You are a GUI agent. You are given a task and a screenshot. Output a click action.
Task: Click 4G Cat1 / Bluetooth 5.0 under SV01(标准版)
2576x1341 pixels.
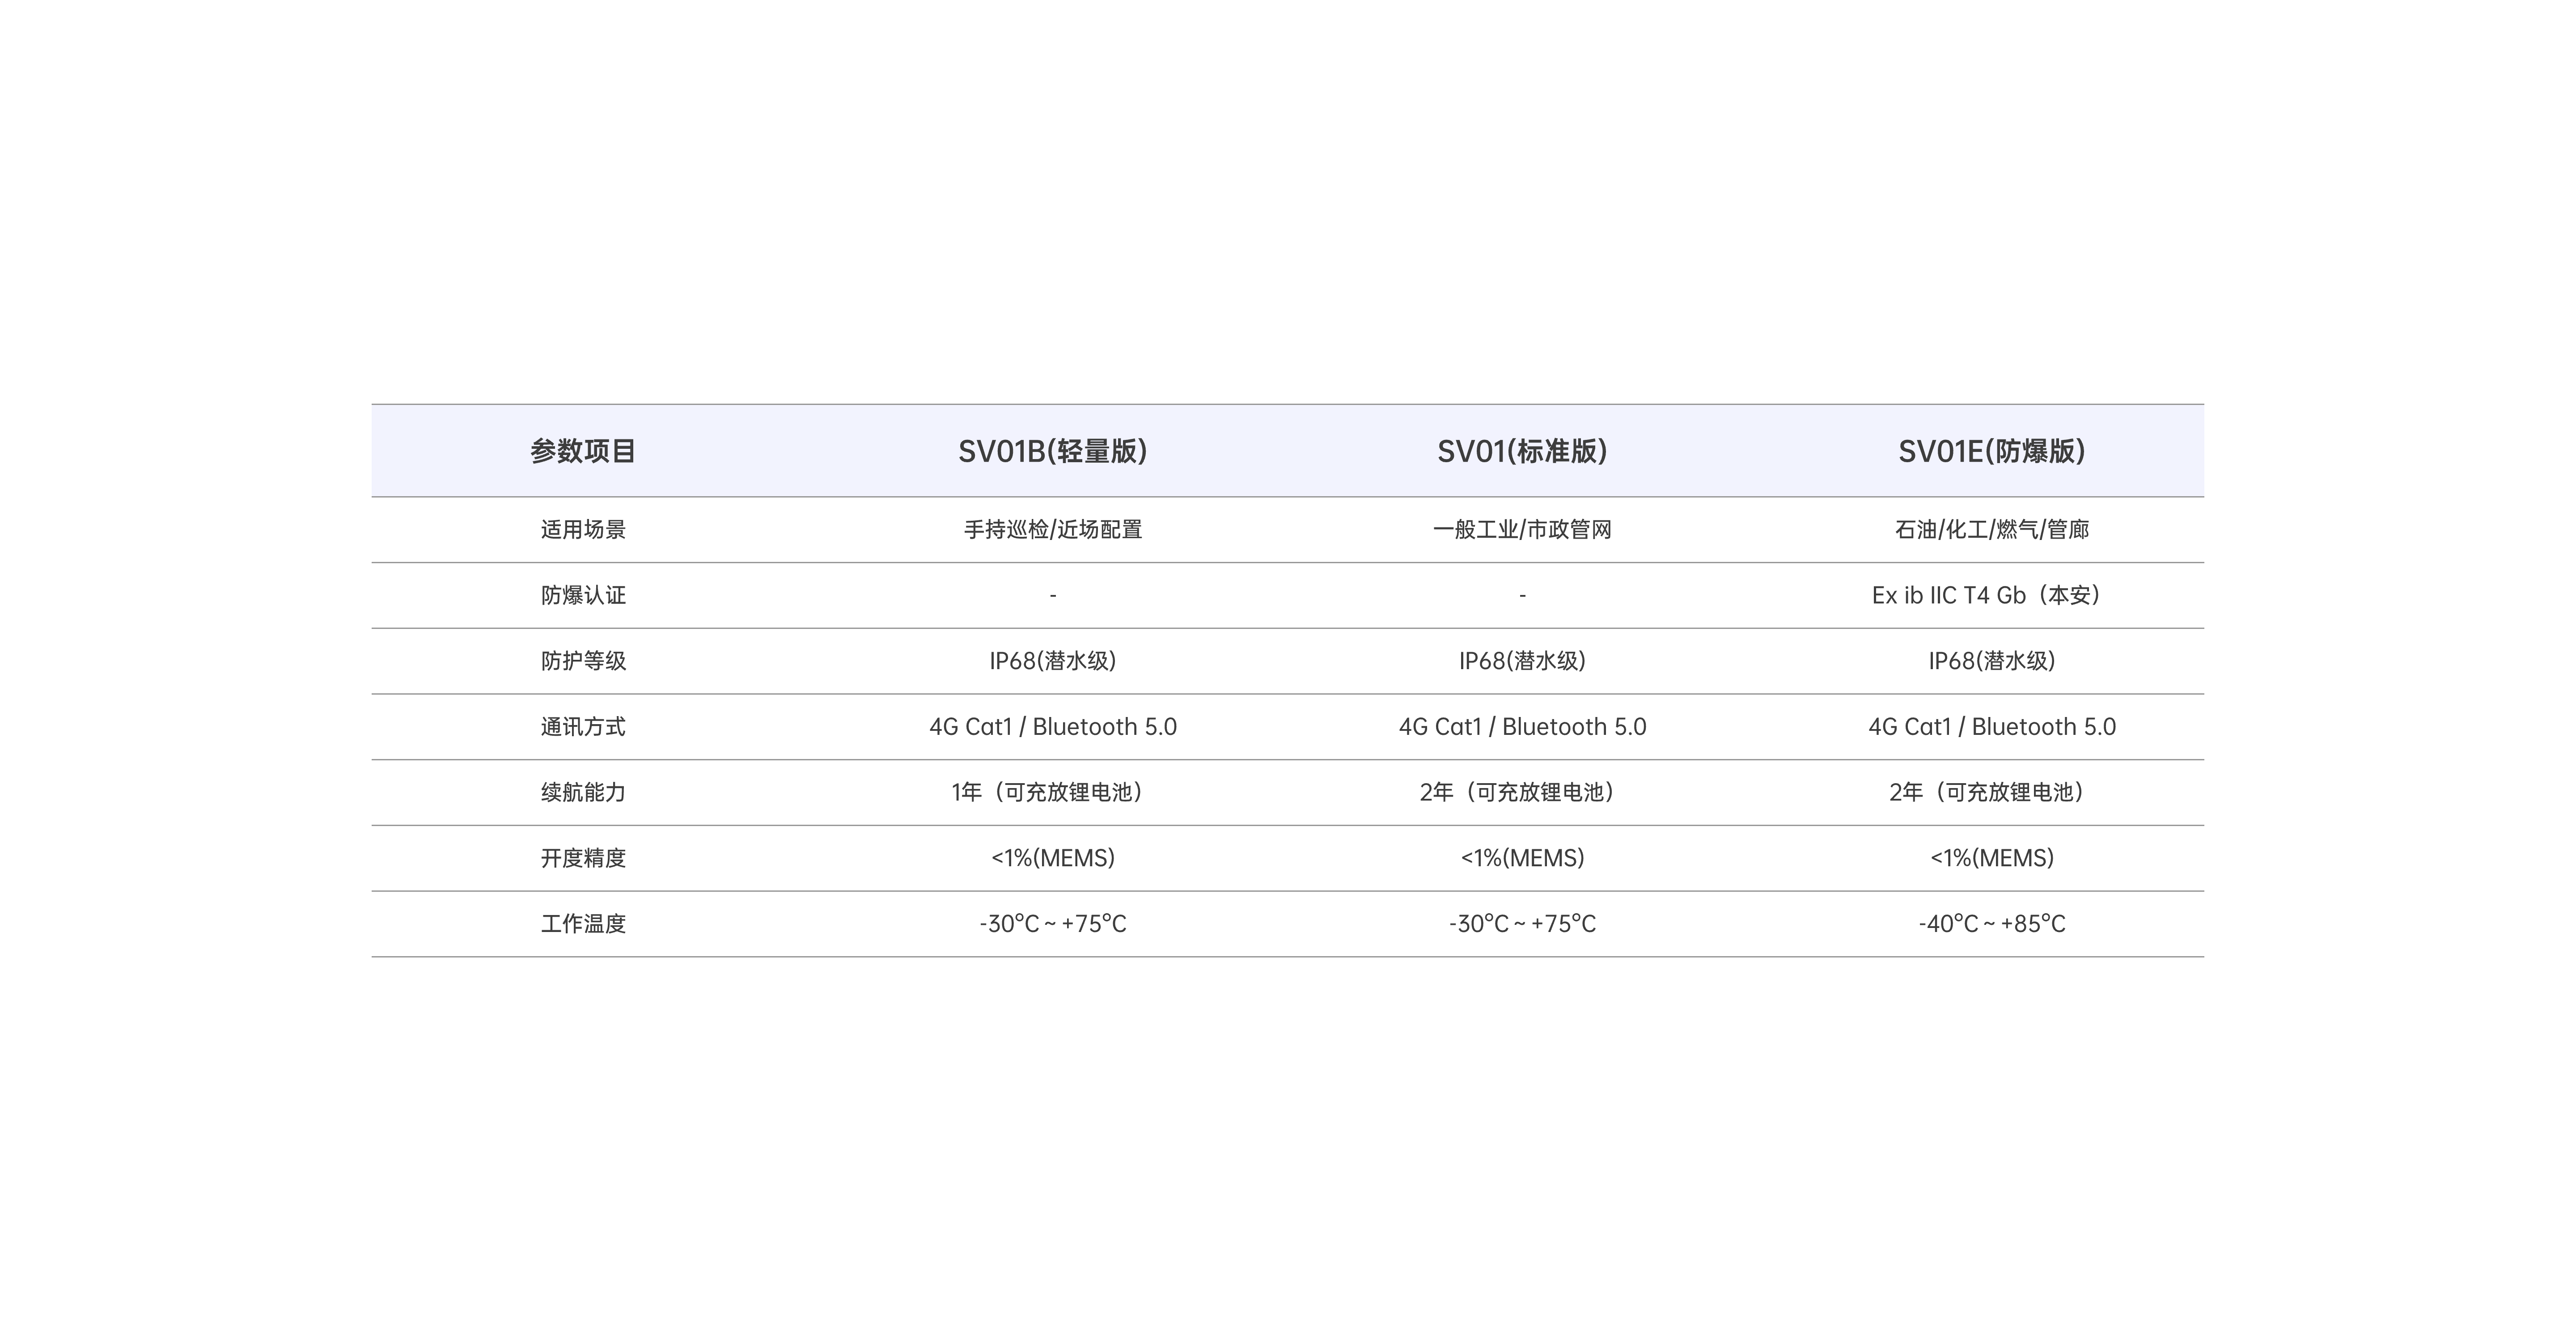click(1522, 727)
